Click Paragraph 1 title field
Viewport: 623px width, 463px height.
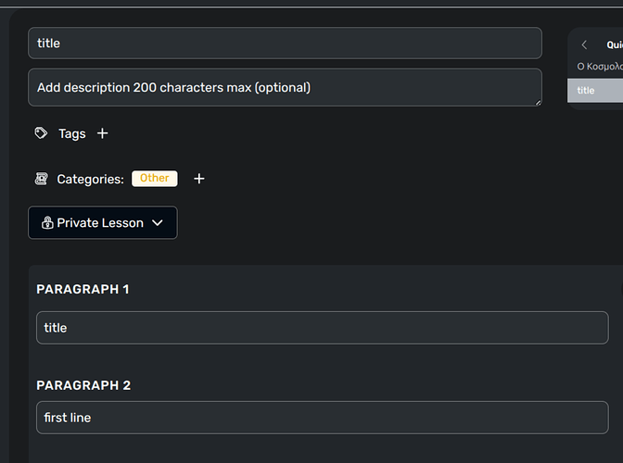(323, 328)
